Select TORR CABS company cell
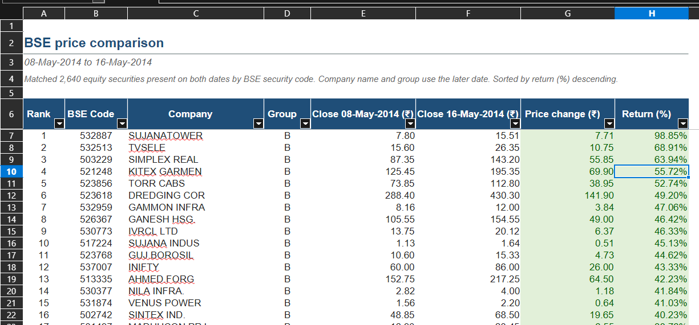The height and width of the screenshot is (325, 699). (x=196, y=183)
